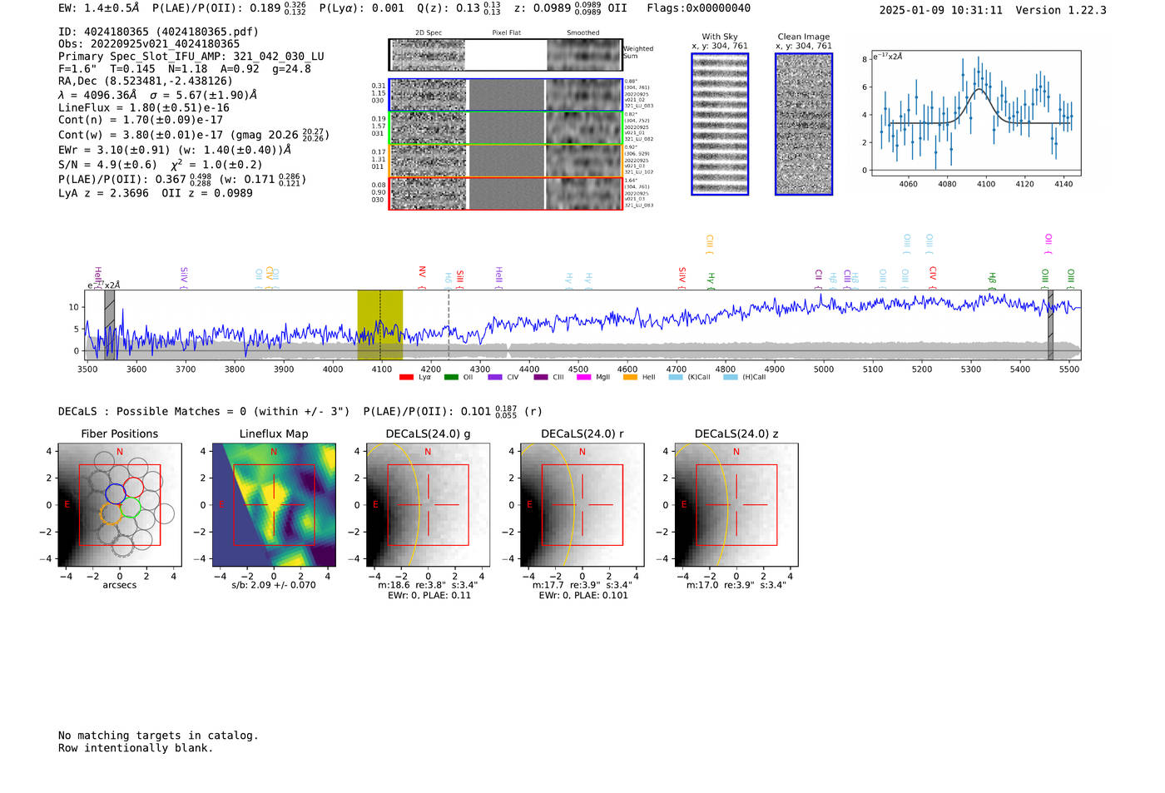The width and height of the screenshot is (1165, 793).
Task: Click 'Row intentionally blank.' text
Action: (x=136, y=748)
